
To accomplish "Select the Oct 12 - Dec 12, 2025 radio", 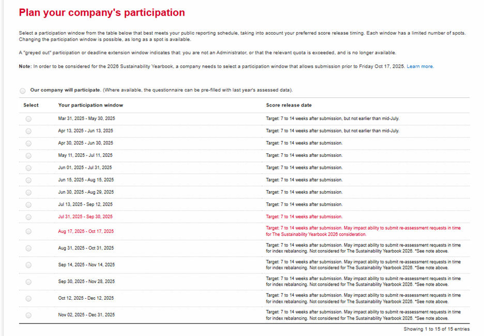I will [28, 298].
